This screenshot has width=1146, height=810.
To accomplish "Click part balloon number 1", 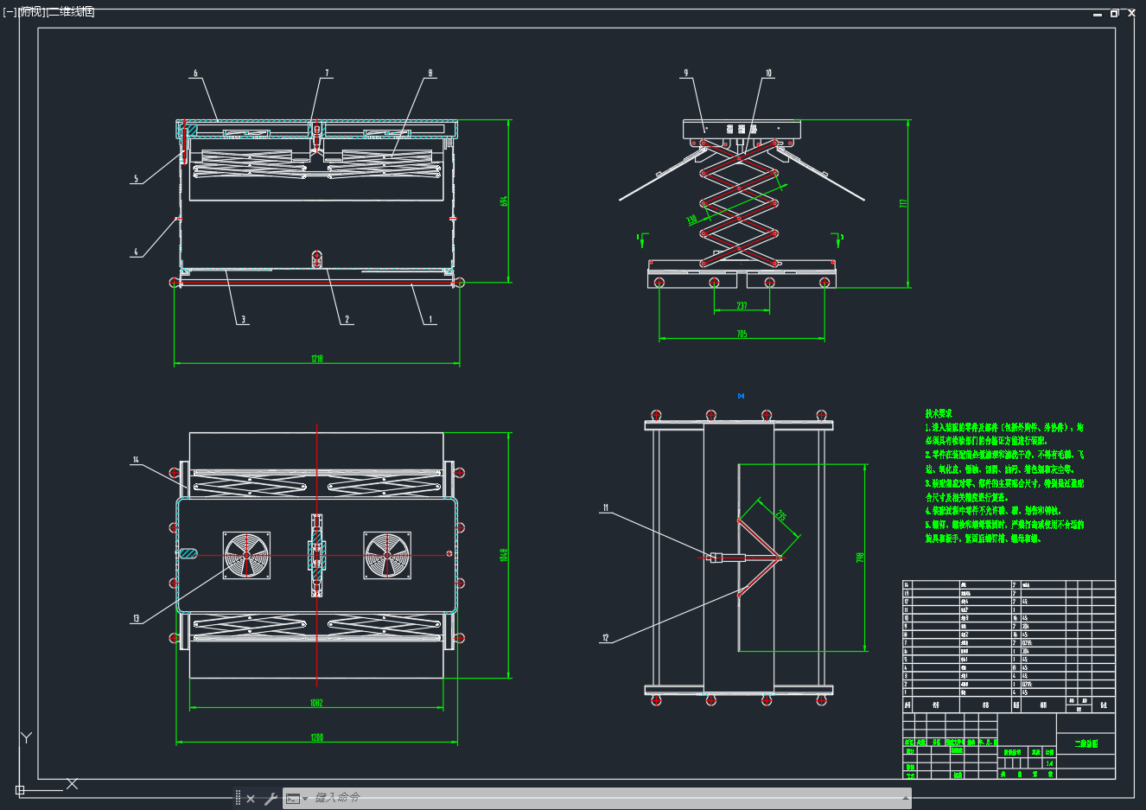I will [x=430, y=320].
